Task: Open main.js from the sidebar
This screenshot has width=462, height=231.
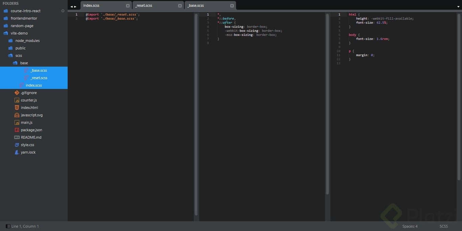Action: pos(27,122)
